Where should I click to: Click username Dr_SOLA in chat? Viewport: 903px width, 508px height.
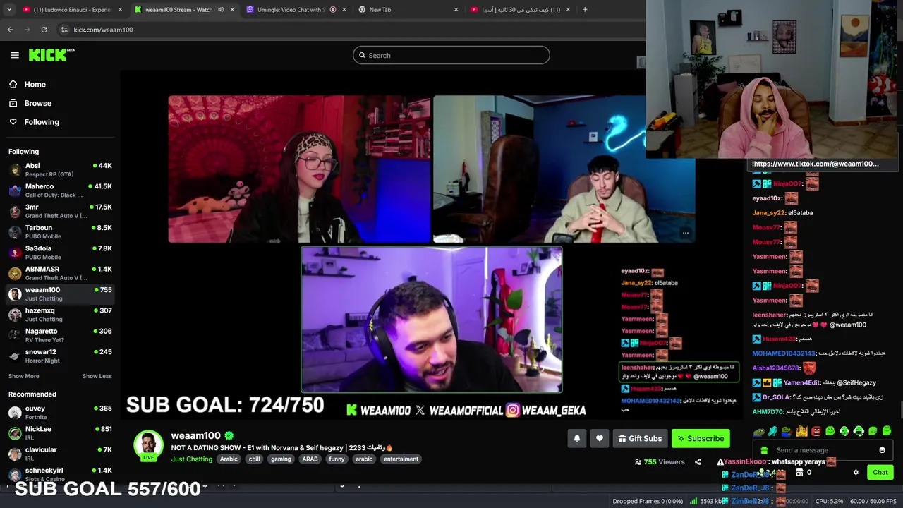[776, 397]
